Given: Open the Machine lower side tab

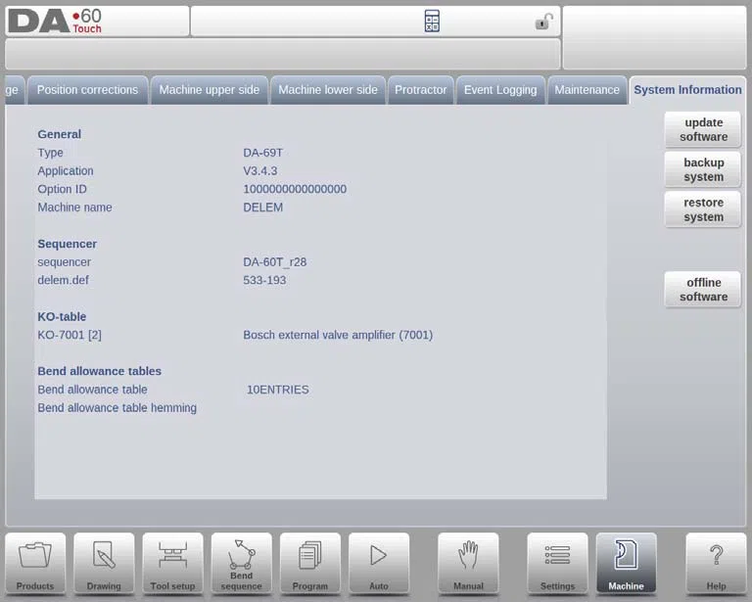Looking at the screenshot, I should coord(328,90).
